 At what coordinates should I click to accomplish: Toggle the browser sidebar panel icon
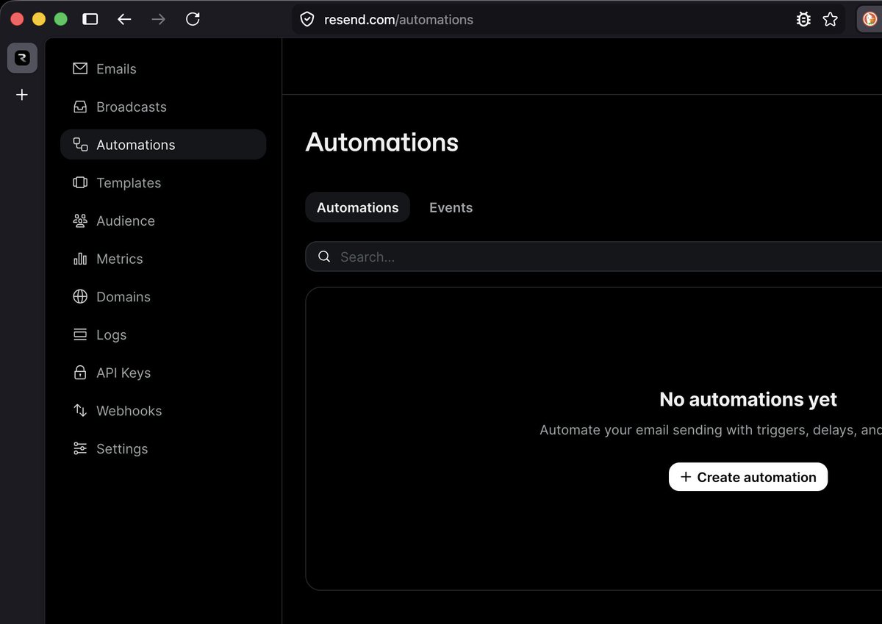[x=90, y=19]
